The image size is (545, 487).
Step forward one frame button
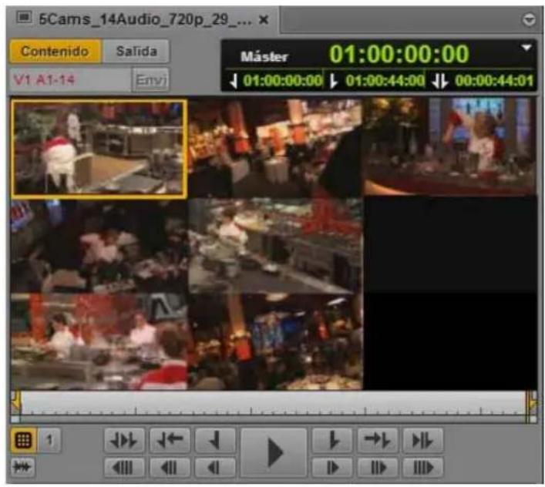[x=332, y=467]
